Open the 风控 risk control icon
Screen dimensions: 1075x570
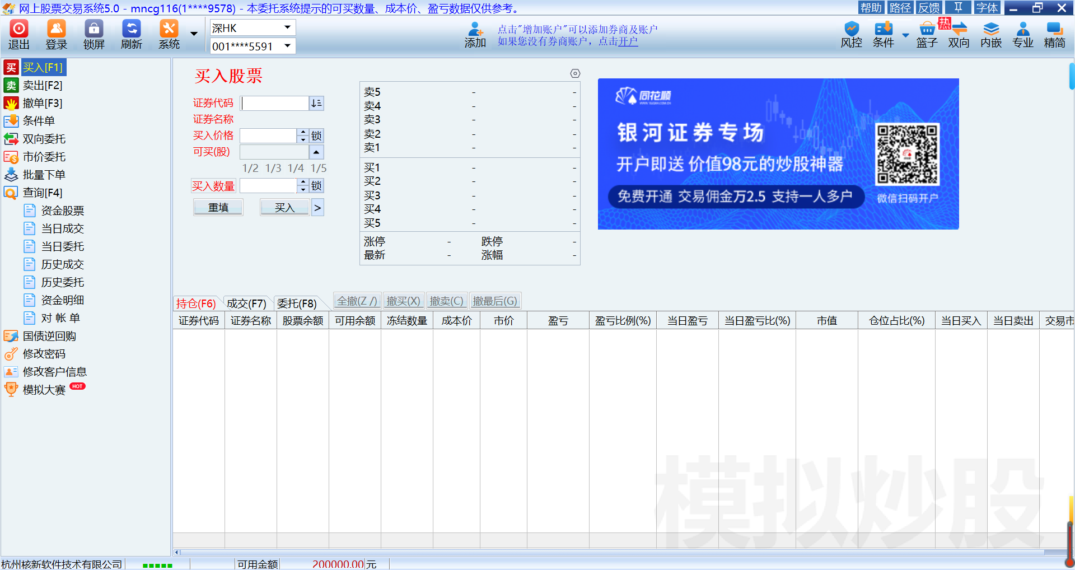[851, 29]
